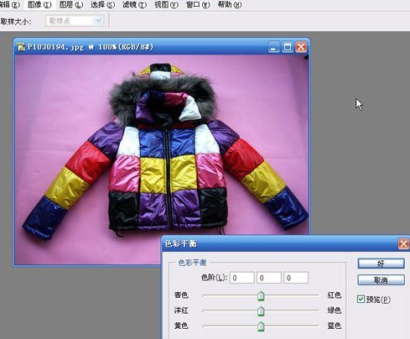
Task: Maximize the P1030194.jpg document window
Action: tap(288, 47)
